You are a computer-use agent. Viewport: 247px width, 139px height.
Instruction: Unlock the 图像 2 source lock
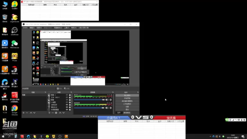pos(70,95)
